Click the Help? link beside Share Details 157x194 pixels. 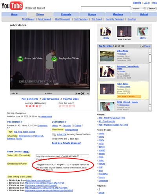point(26,152)
